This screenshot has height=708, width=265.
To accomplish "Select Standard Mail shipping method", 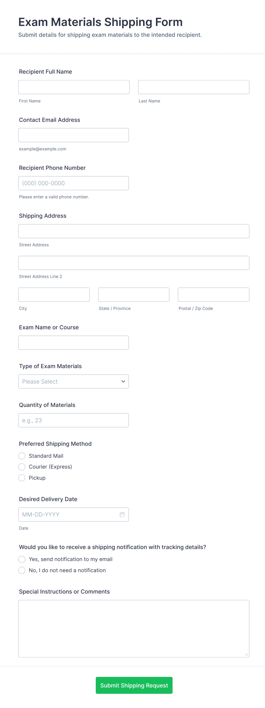I will 22,456.
